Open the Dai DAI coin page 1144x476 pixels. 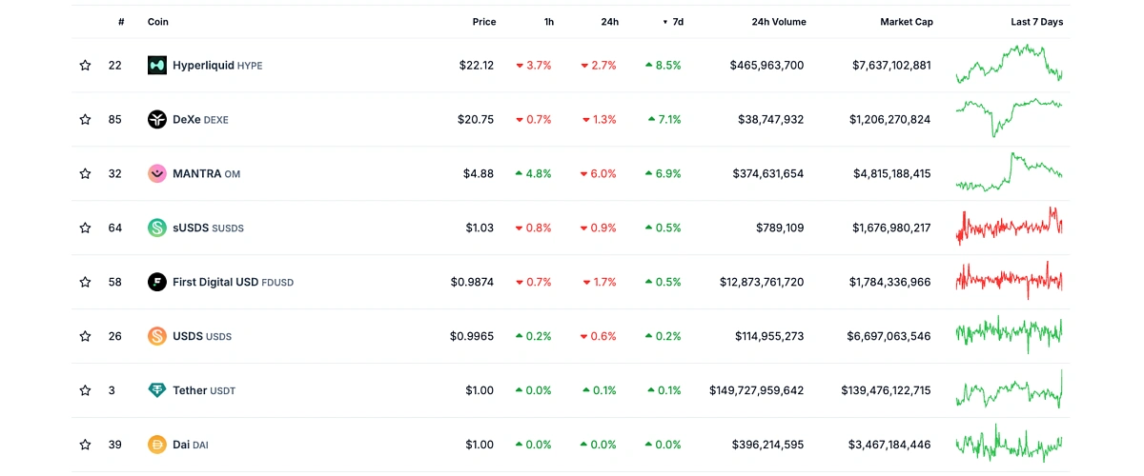190,445
